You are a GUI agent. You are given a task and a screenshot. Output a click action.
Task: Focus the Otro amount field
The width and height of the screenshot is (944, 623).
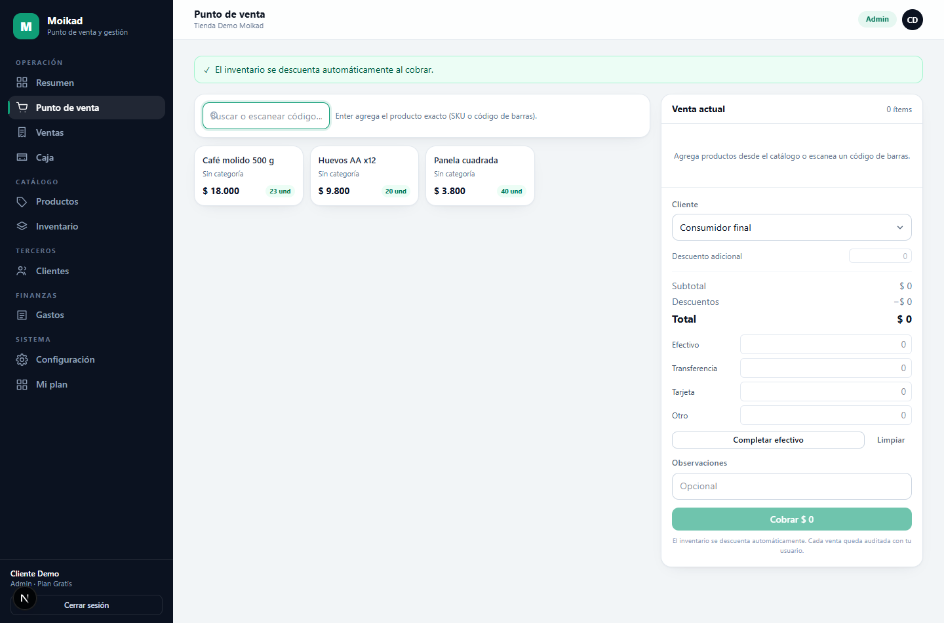pos(826,415)
